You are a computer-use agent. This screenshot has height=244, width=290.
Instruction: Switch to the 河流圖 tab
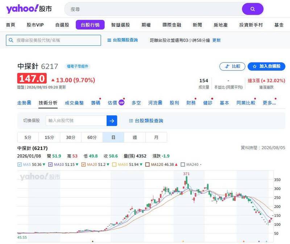155,103
